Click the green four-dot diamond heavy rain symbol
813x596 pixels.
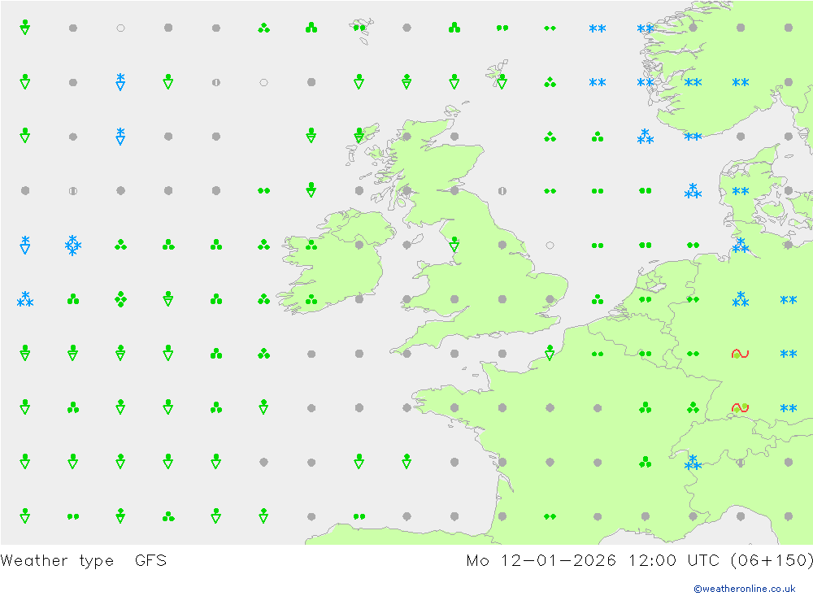click(120, 299)
